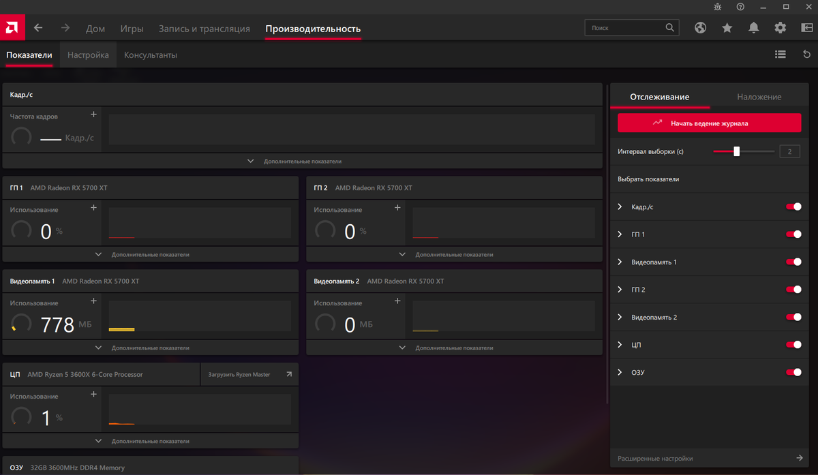This screenshot has height=475, width=818.
Task: Expand Кадр./с metric list chevron
Action: (x=620, y=206)
